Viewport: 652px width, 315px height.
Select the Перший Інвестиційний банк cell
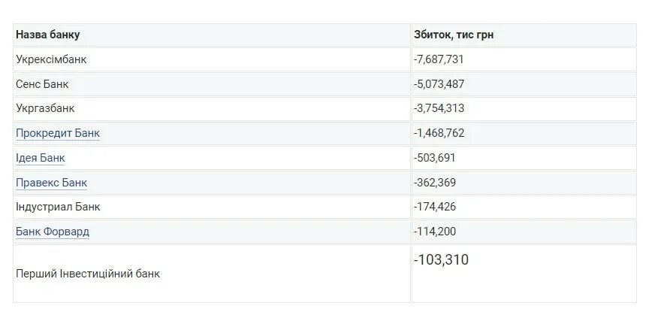(212, 274)
